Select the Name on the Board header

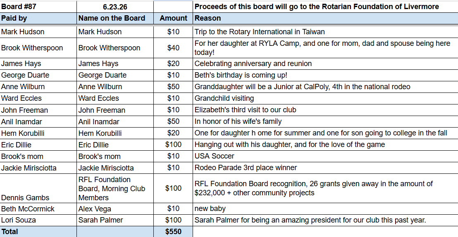tap(115, 19)
